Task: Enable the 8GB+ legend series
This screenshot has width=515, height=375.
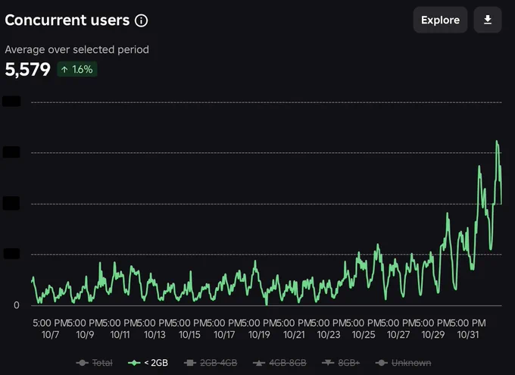Action: 341,363
